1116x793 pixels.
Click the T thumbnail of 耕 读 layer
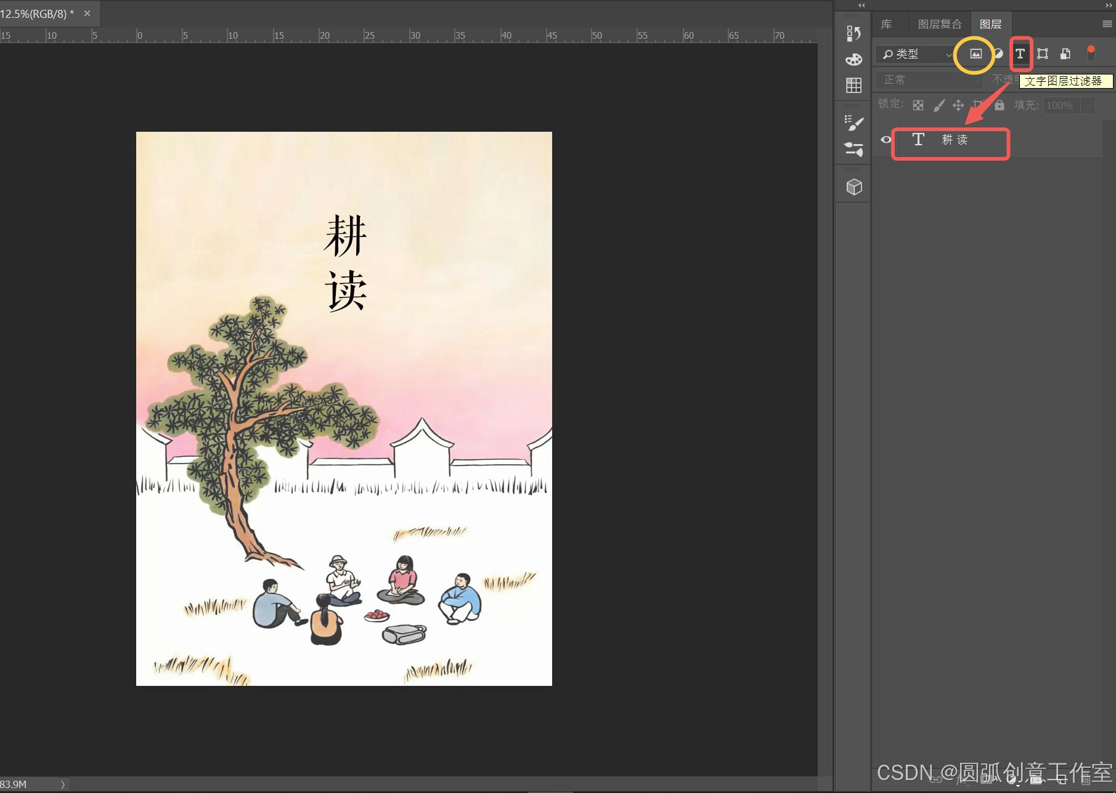point(918,140)
